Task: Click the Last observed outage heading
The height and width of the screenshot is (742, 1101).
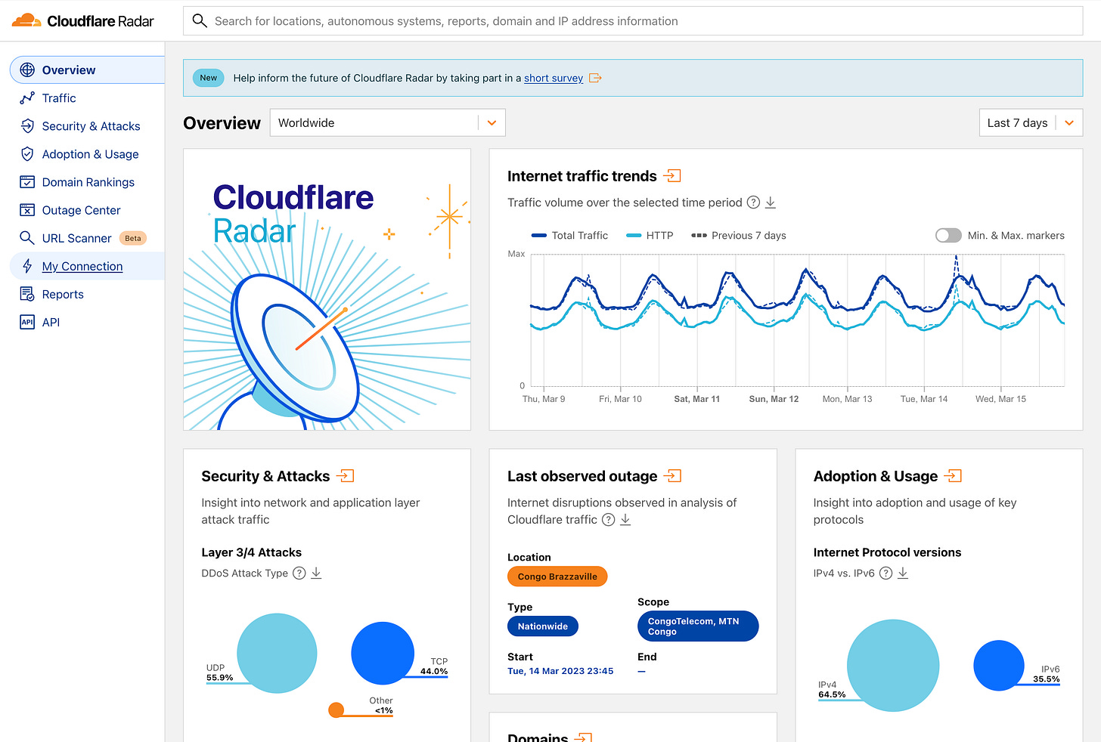Action: click(x=582, y=476)
